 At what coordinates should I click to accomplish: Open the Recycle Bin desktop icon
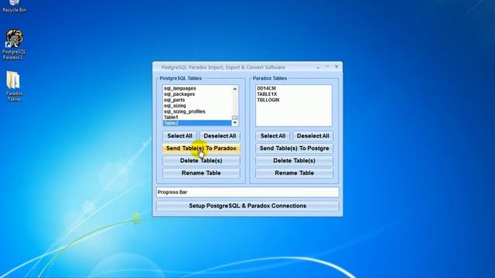point(14,6)
